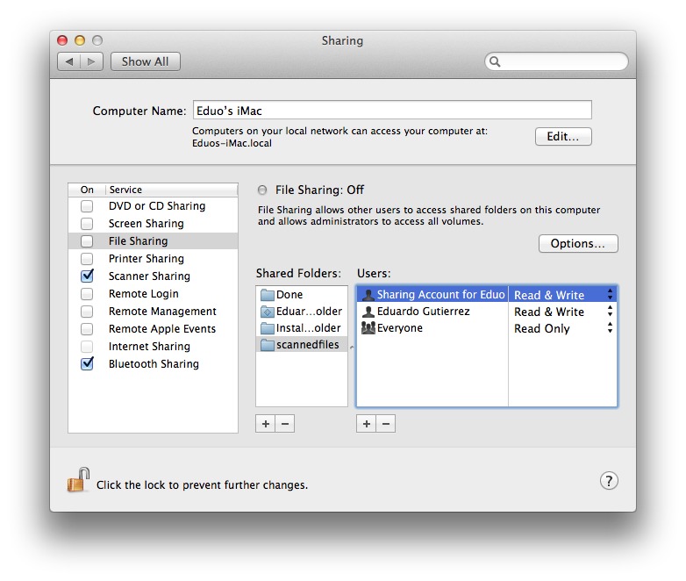Select the Printer Sharing service label
The height and width of the screenshot is (581, 686).
click(146, 259)
